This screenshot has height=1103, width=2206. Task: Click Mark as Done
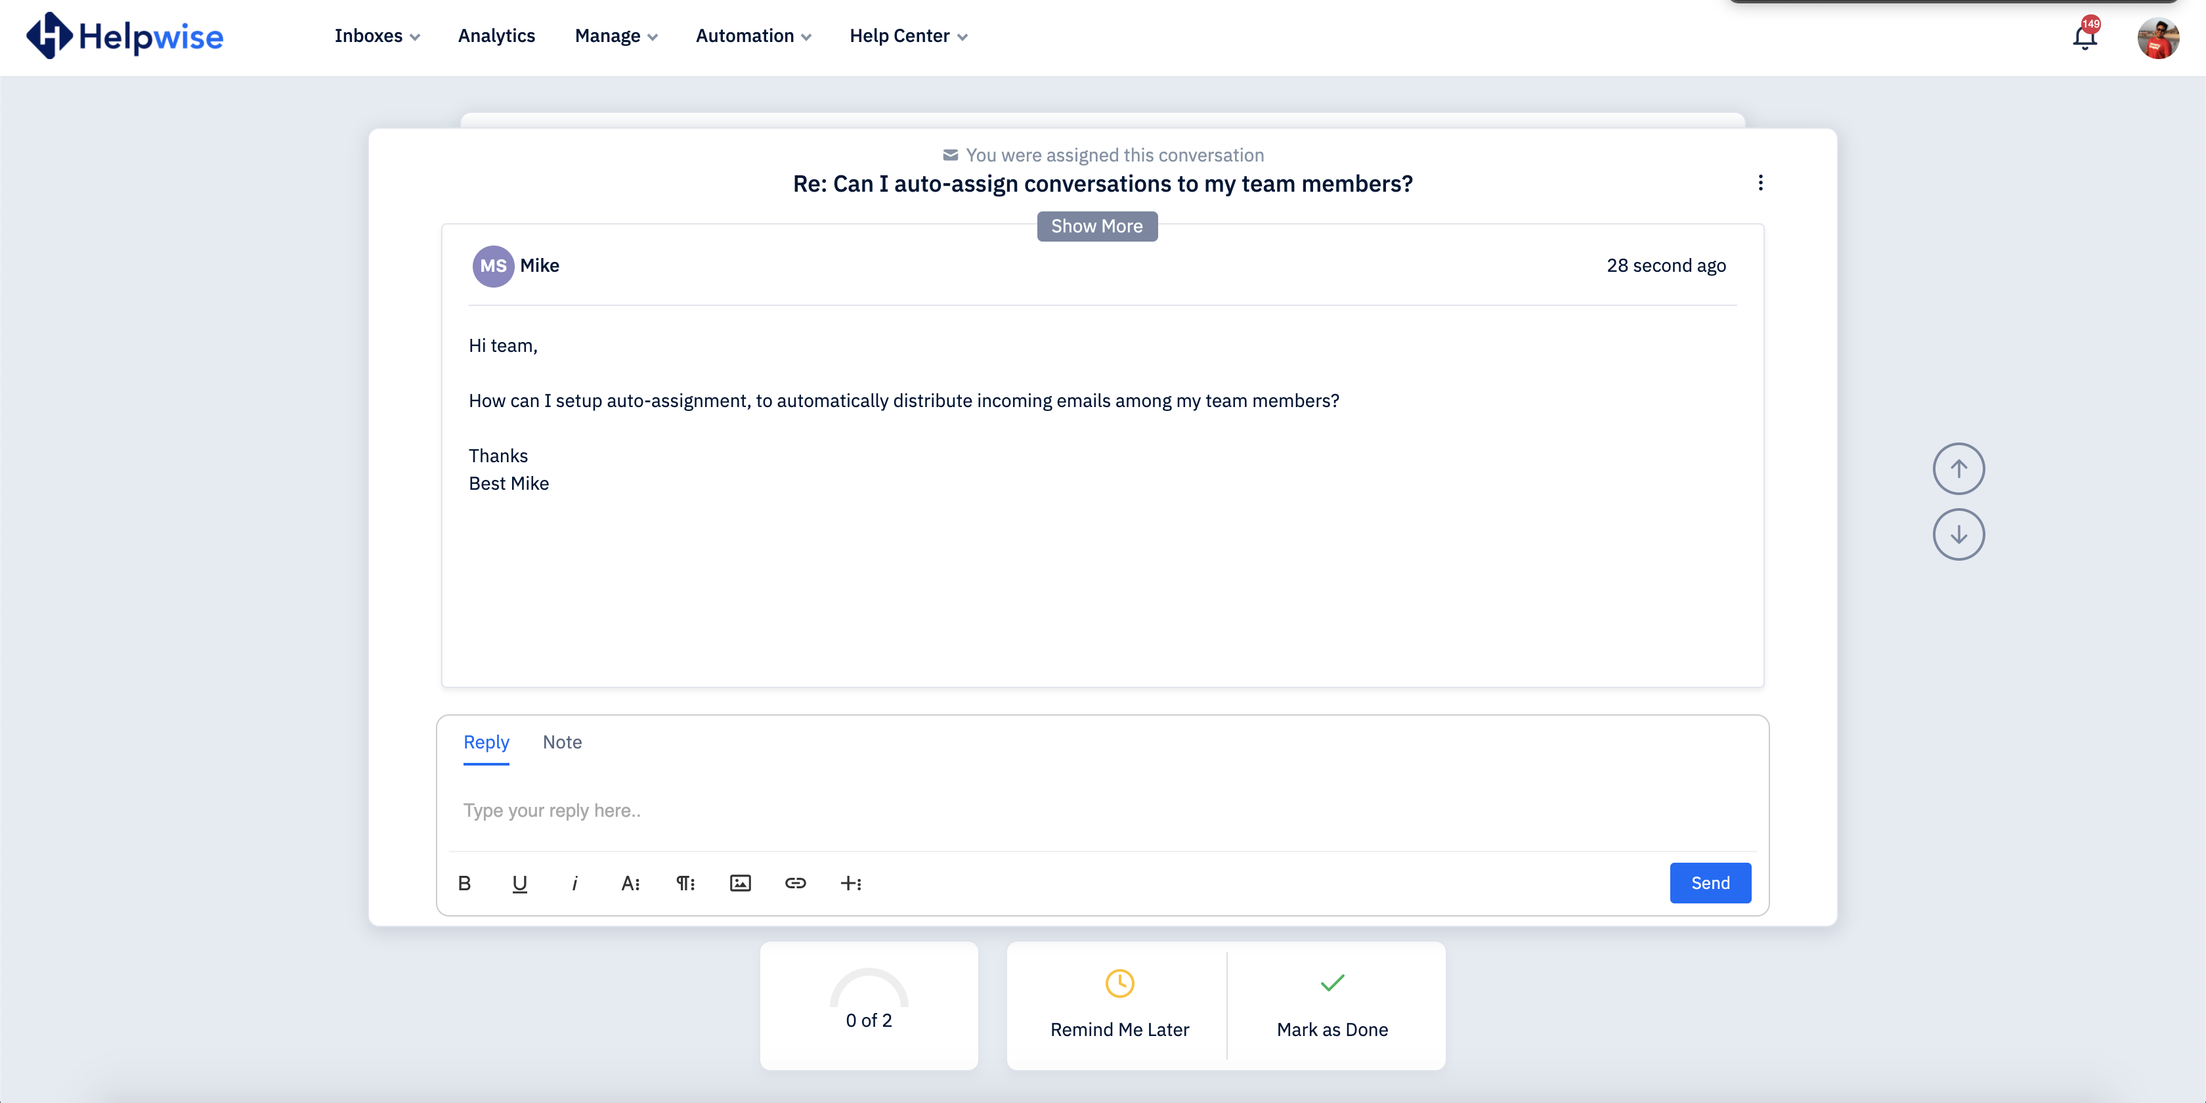1331,1005
